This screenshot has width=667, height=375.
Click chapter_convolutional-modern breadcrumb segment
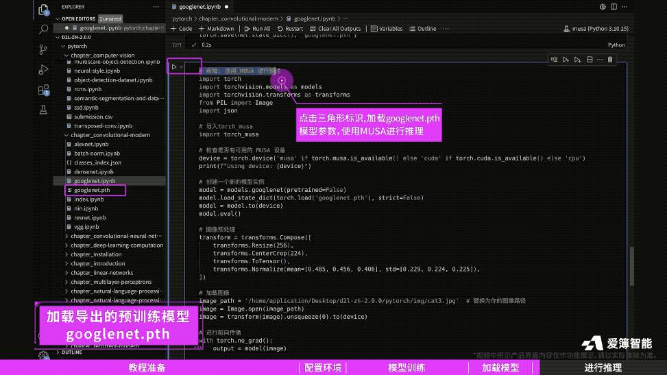[x=239, y=19]
